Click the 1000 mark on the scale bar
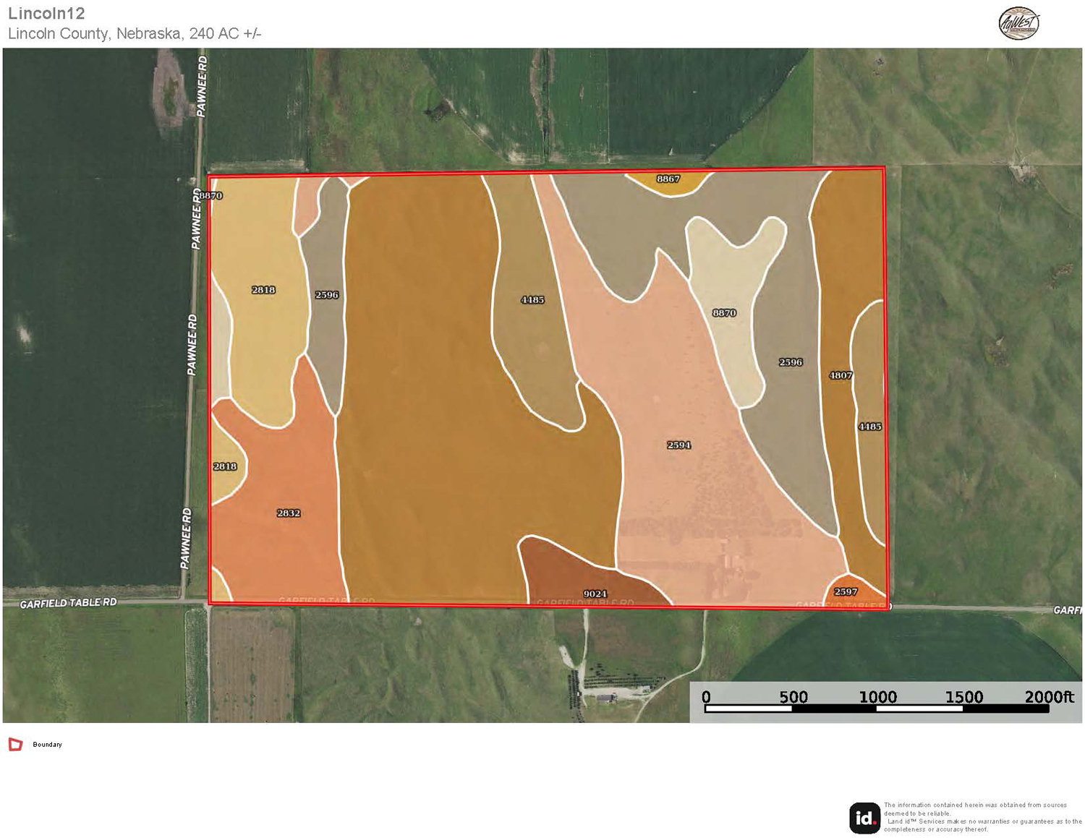Viewport: 1085px width, 838px height. coord(877,697)
